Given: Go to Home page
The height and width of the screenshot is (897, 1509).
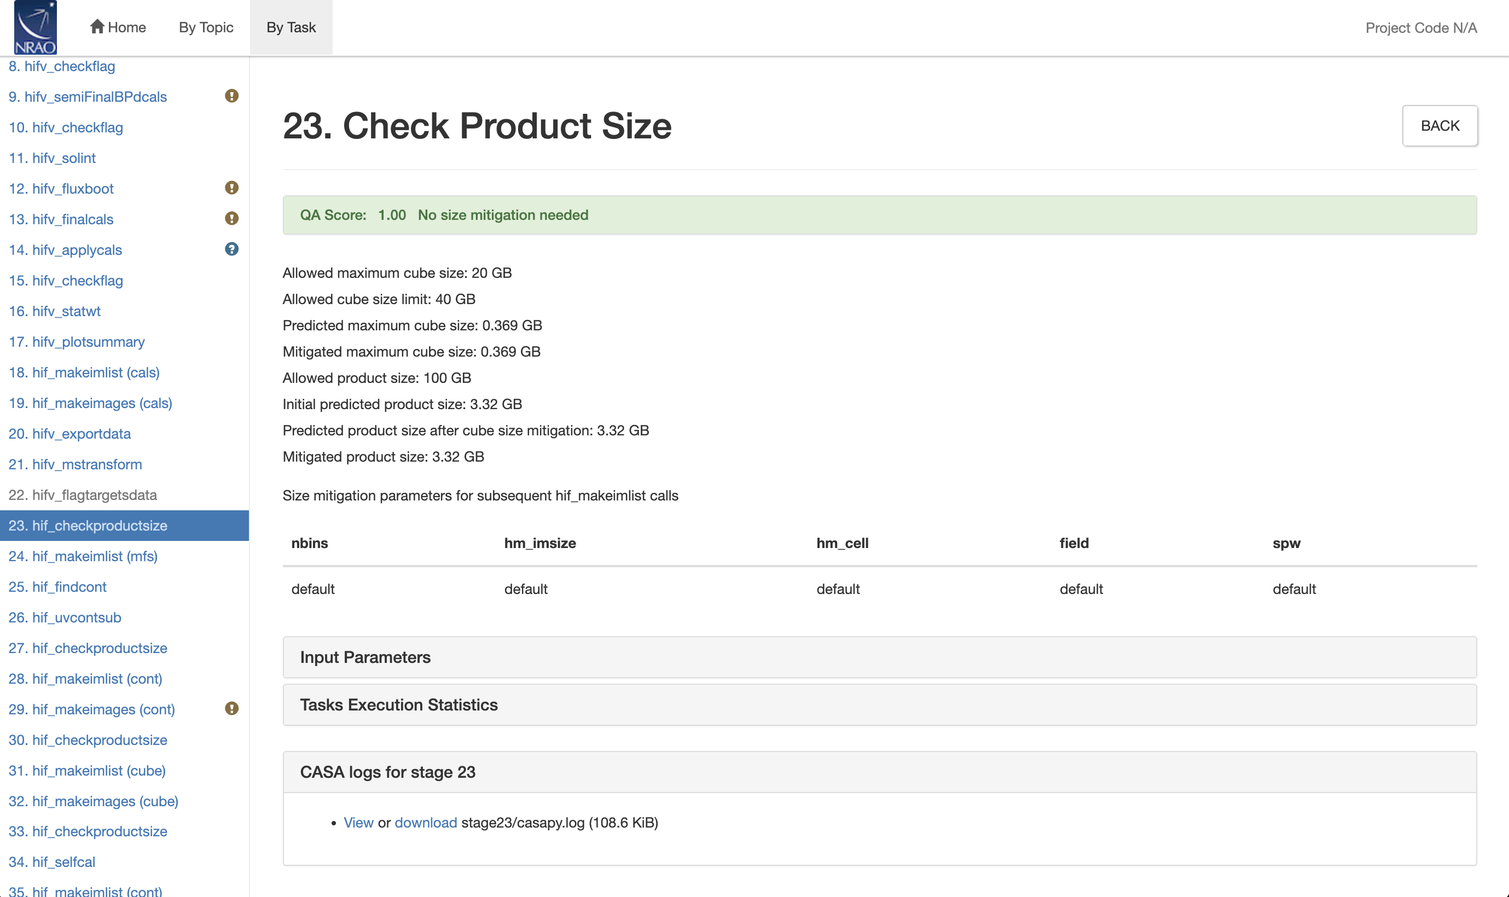Looking at the screenshot, I should pos(118,27).
